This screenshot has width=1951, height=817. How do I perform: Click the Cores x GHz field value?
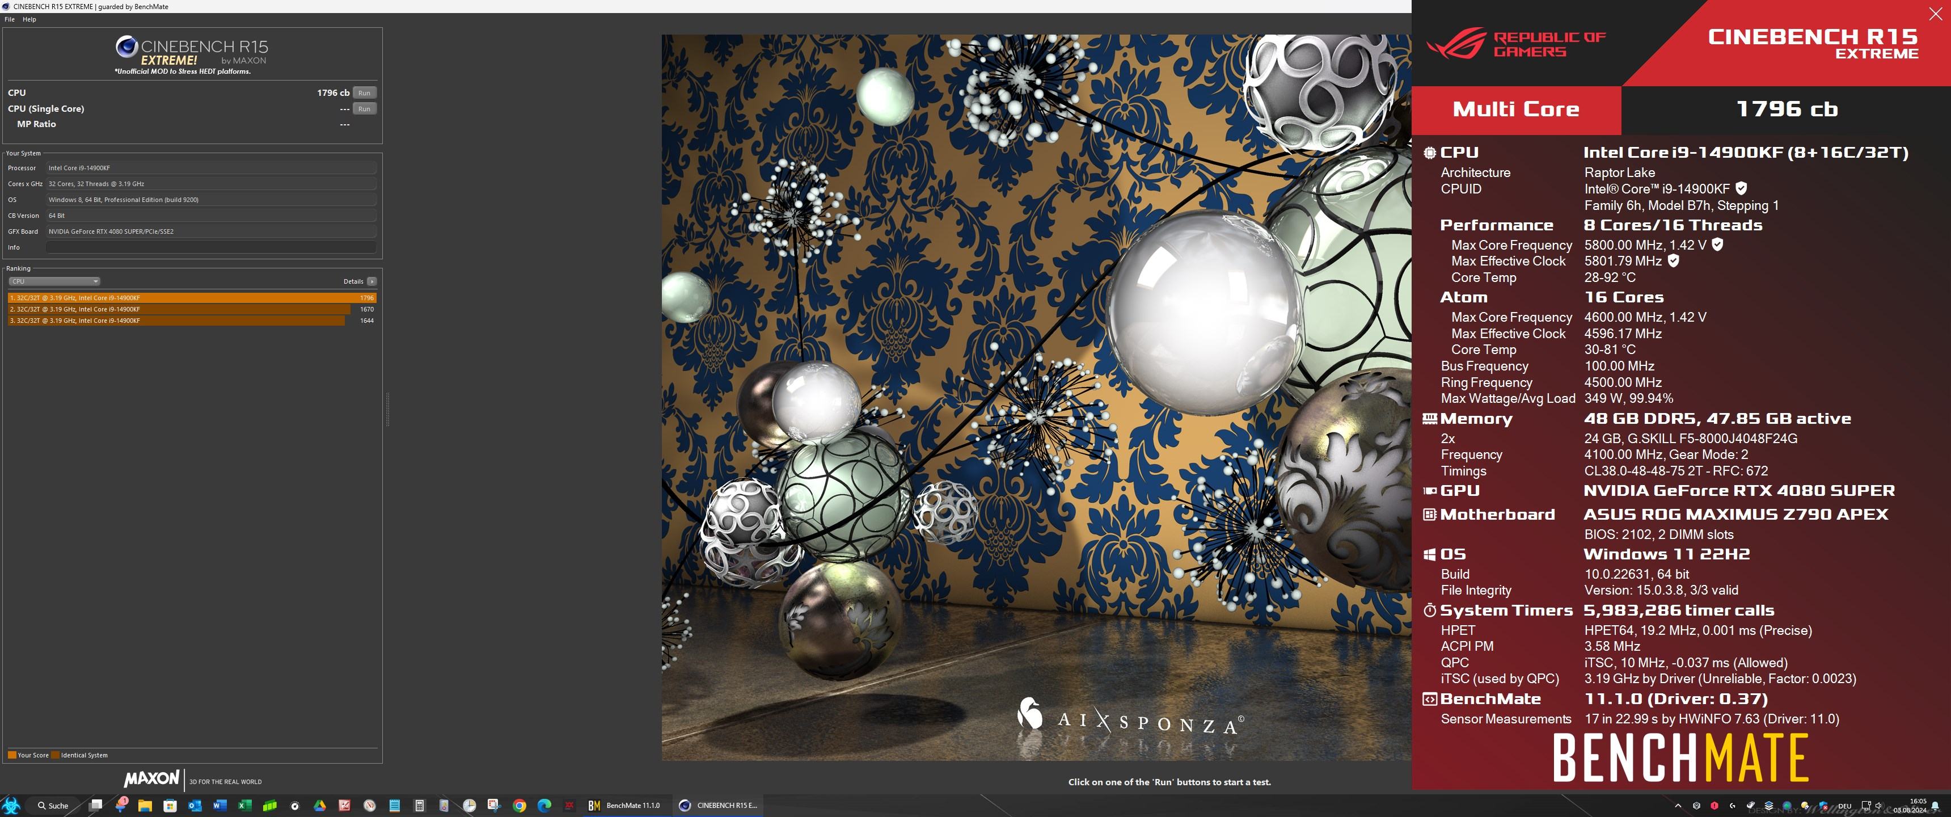point(212,183)
